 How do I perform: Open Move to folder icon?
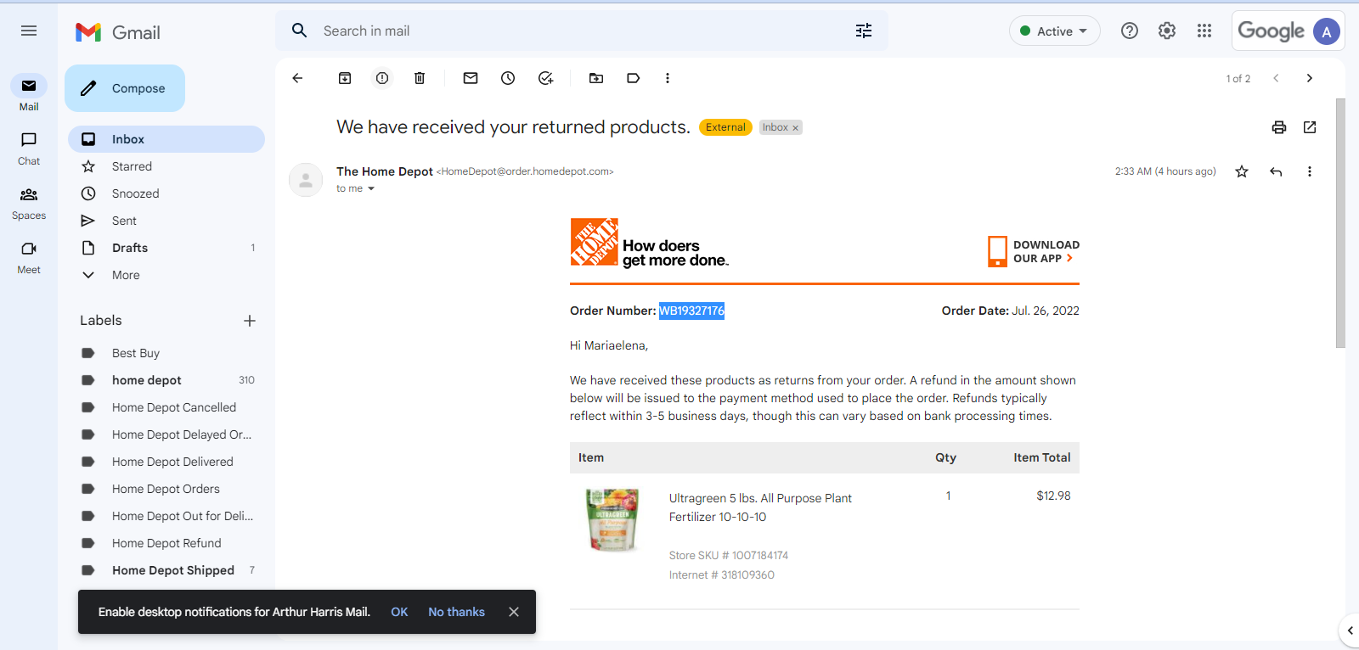pyautogui.click(x=596, y=78)
